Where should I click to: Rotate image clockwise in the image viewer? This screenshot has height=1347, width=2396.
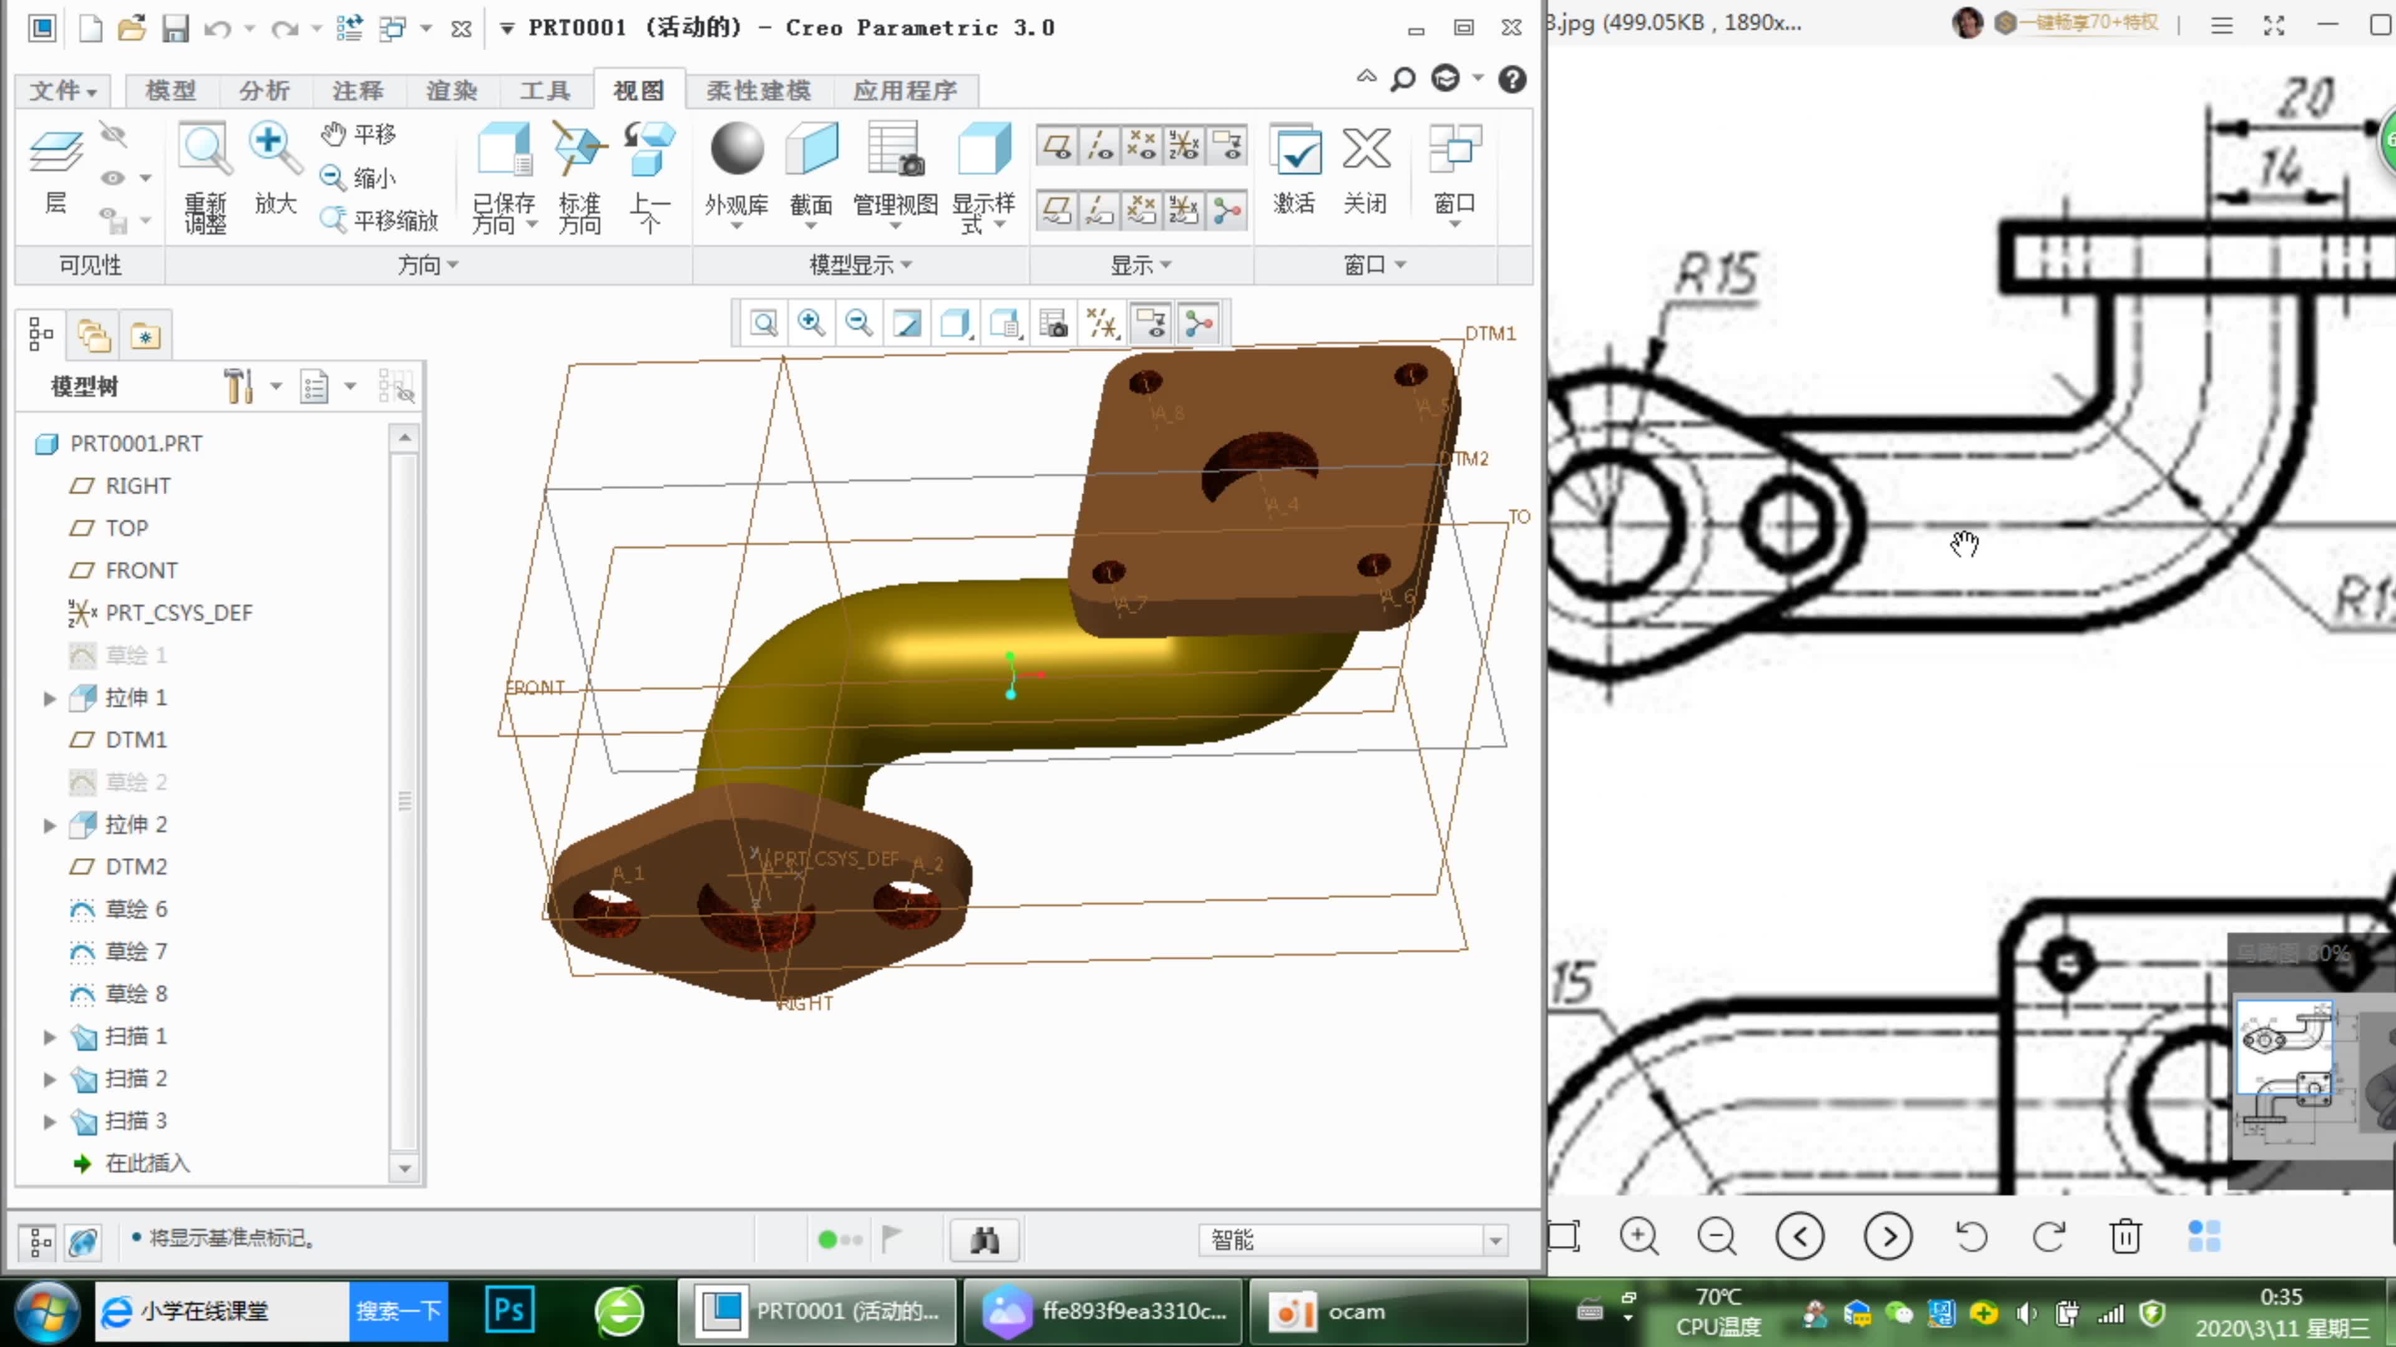point(2048,1237)
